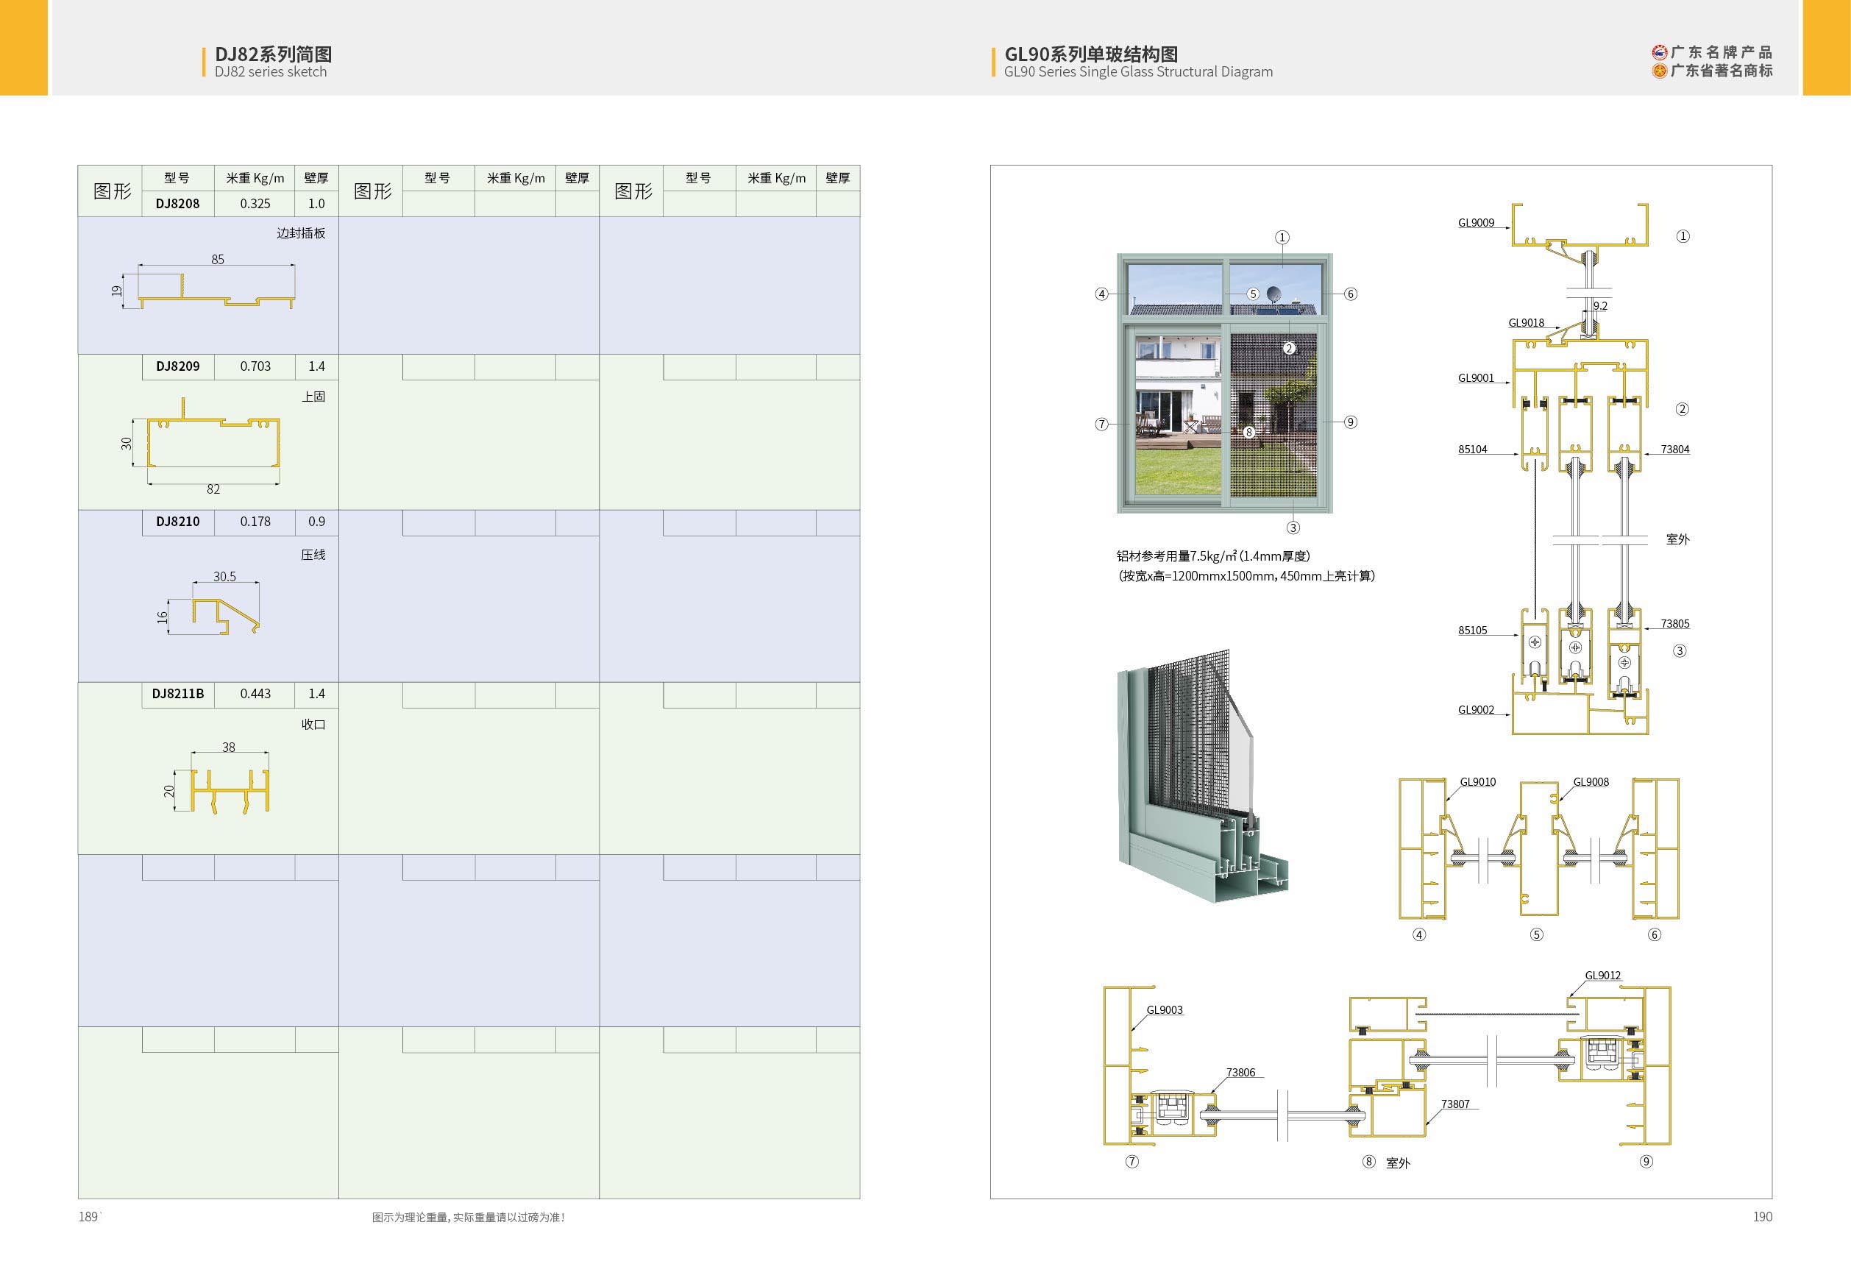
Task: Click the 73806 part label
Action: [x=1241, y=1072]
